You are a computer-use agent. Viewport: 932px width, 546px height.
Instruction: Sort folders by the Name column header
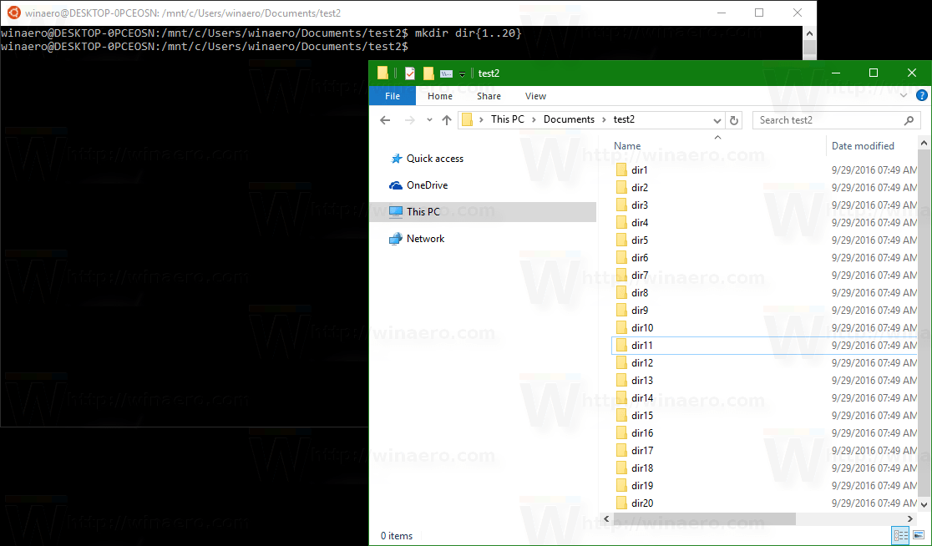tap(627, 145)
